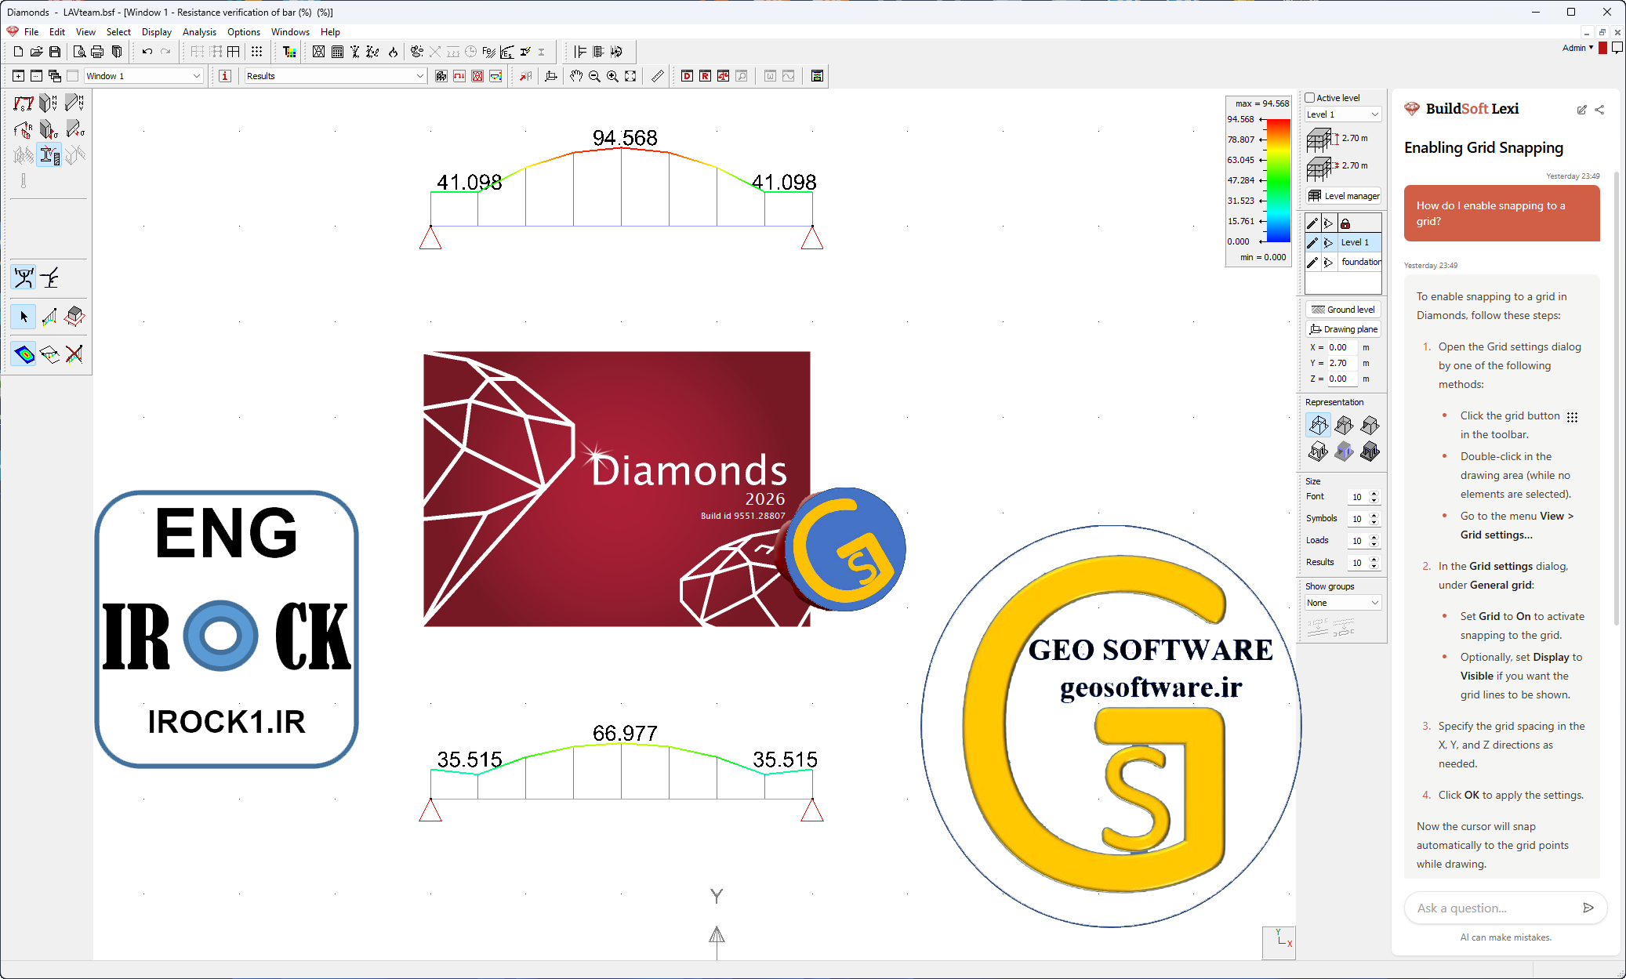Screen dimensions: 1626x979
Task: Click the Level manager button
Action: tap(1343, 196)
